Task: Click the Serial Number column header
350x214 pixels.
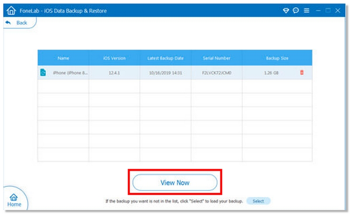Action: tap(217, 58)
